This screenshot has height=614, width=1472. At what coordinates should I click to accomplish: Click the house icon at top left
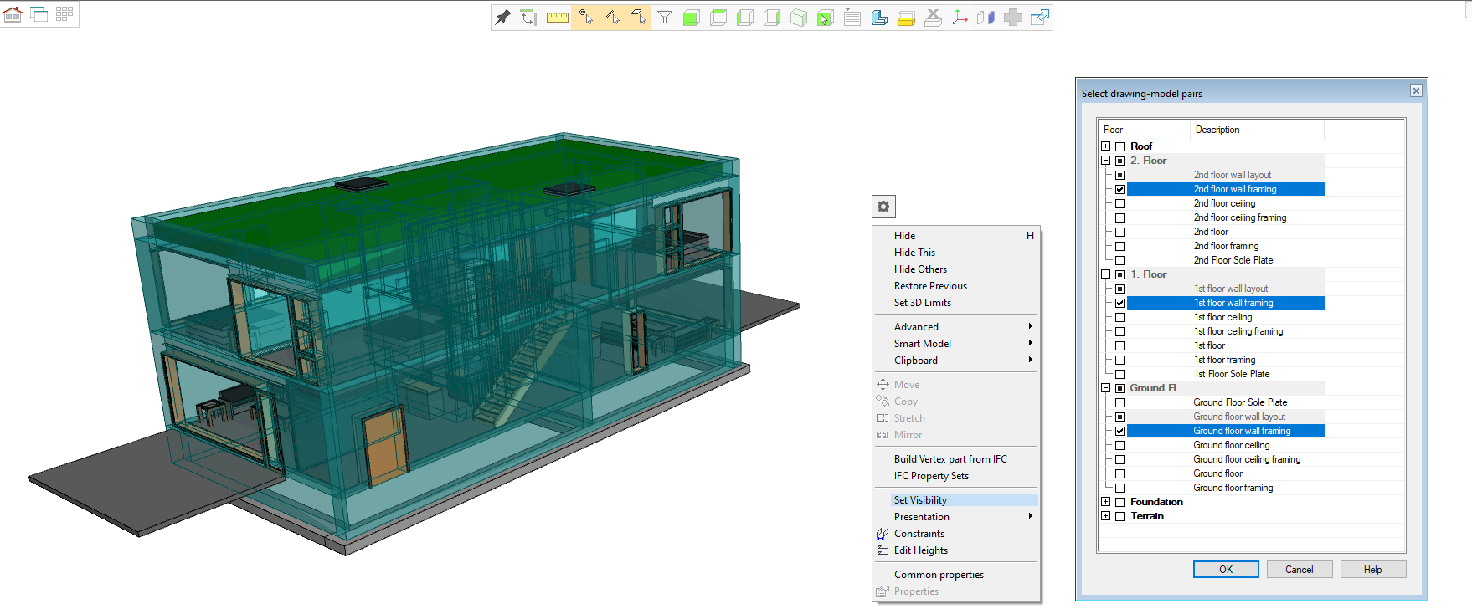click(x=13, y=14)
